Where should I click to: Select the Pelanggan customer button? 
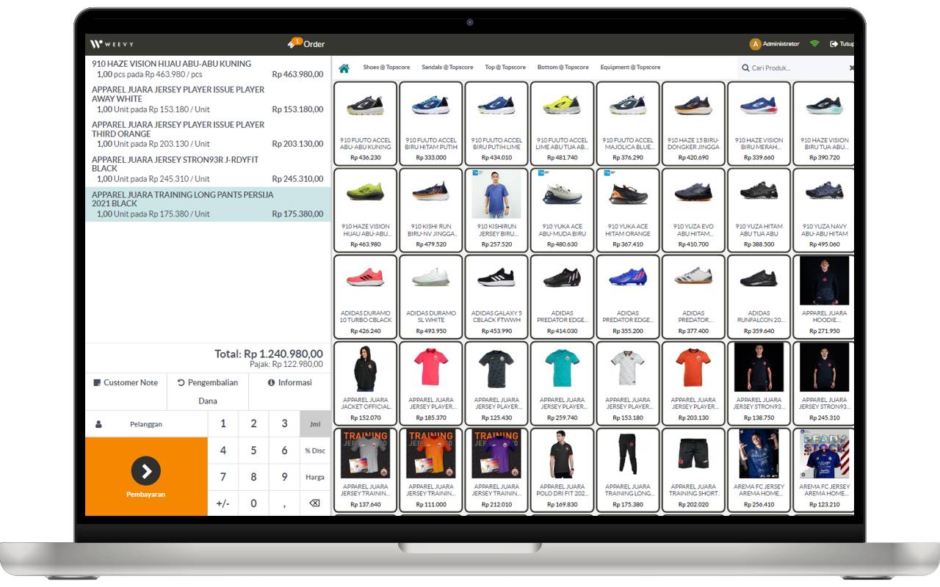click(146, 424)
